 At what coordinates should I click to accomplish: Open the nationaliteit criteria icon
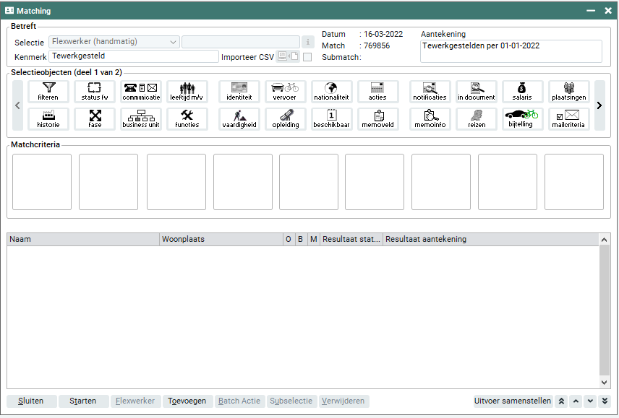coord(331,92)
